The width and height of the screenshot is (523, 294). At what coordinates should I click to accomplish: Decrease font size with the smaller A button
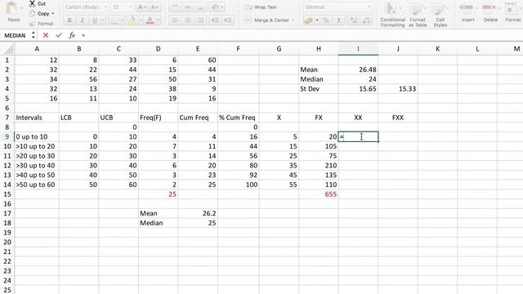pyautogui.click(x=154, y=7)
